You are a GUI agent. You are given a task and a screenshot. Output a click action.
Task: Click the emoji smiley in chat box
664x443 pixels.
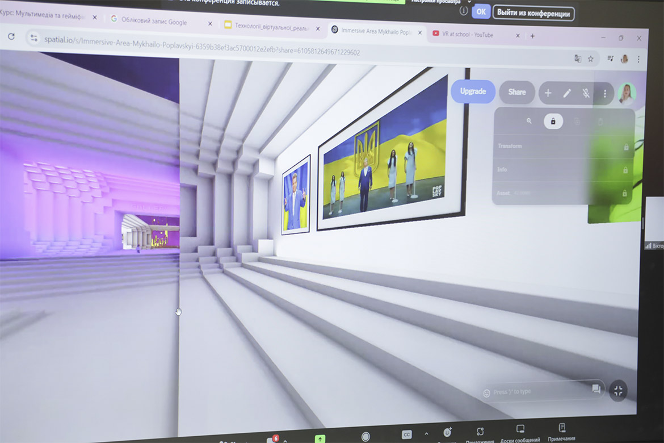pos(486,392)
